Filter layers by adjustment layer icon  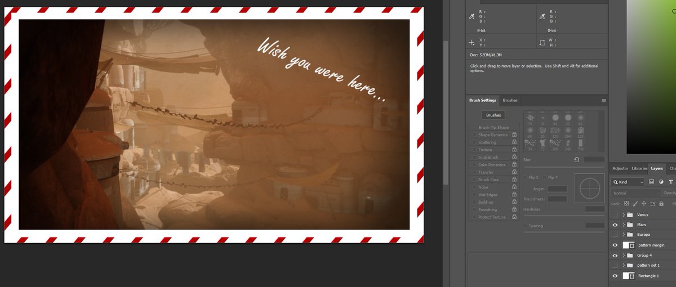coord(661,182)
